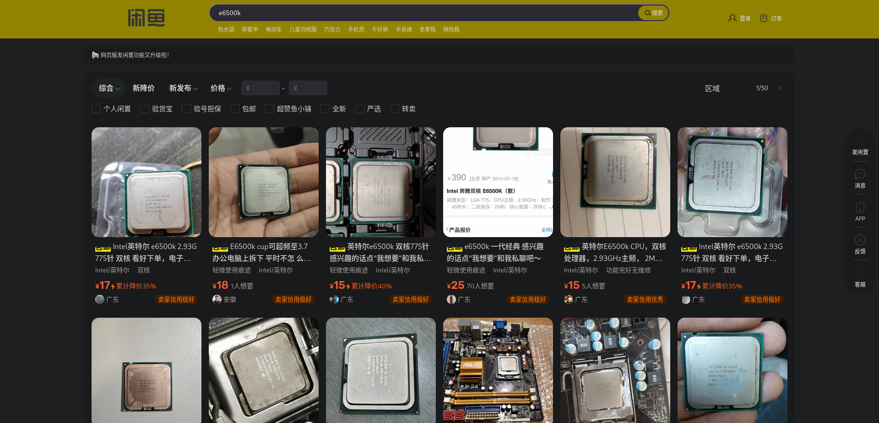Viewport: 879px width, 423px height.
Task: Click seller avatar on the ¥25 listing
Action: (451, 299)
